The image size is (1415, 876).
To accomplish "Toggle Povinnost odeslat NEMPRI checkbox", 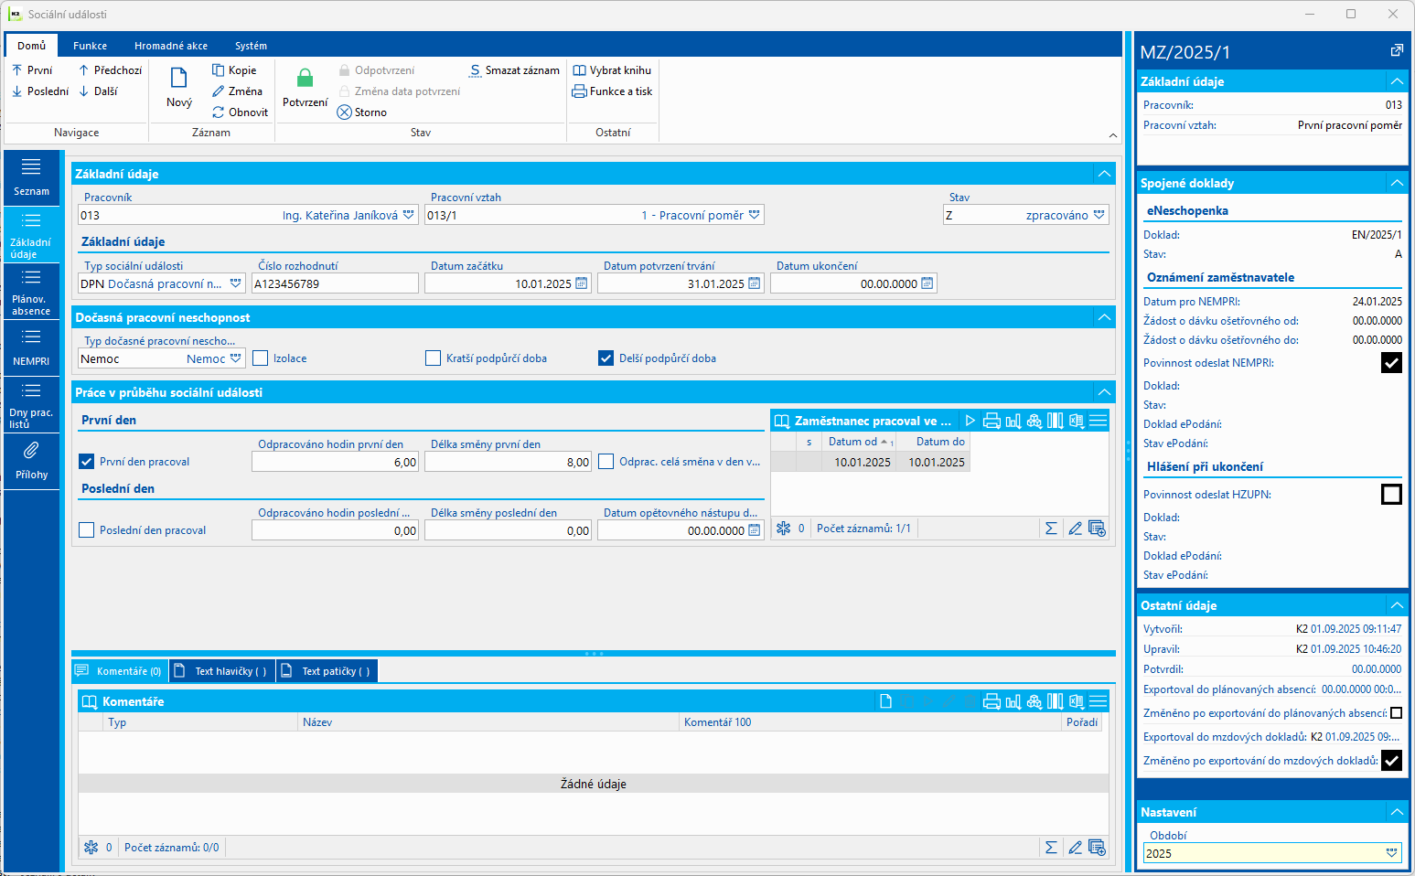I will coord(1391,363).
